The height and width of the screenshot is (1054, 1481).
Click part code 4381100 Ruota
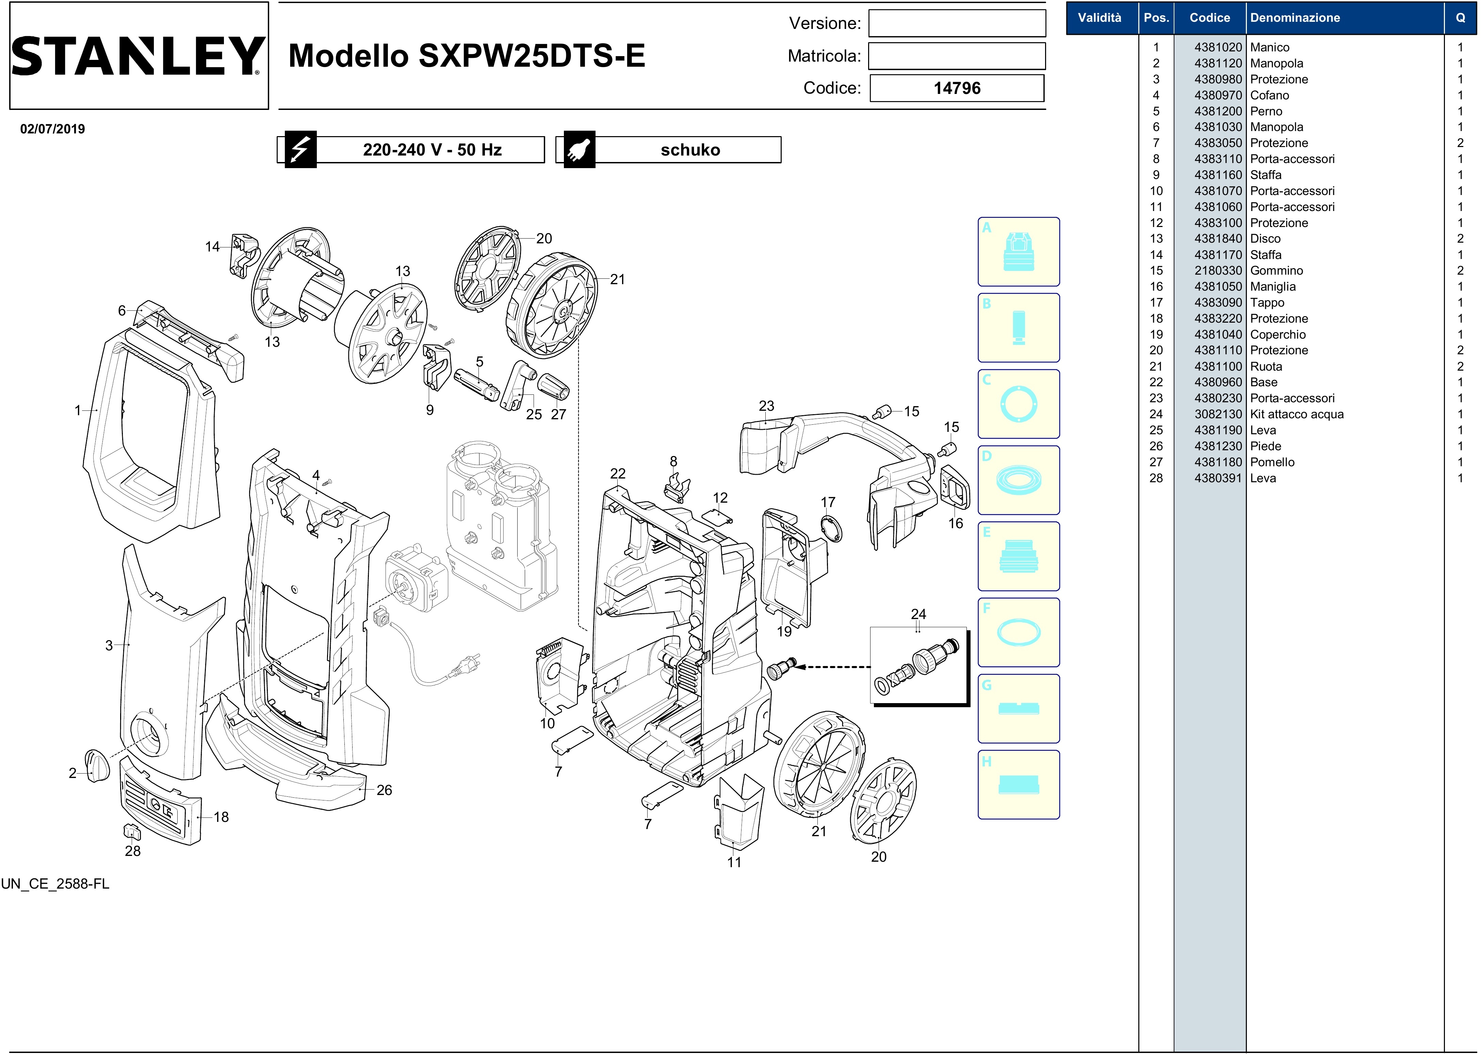(1218, 366)
